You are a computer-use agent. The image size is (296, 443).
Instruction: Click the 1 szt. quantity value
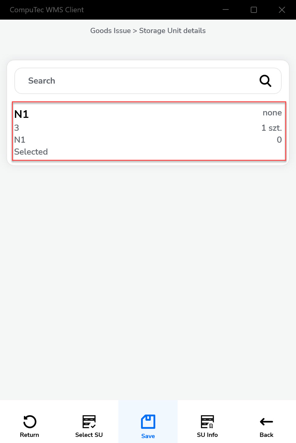coord(272,128)
